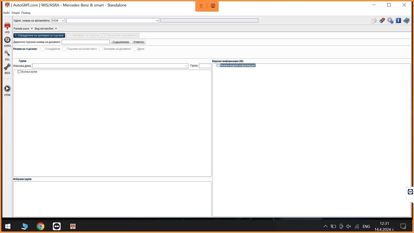Open the Опции menu
414x233 pixels.
coord(15,13)
